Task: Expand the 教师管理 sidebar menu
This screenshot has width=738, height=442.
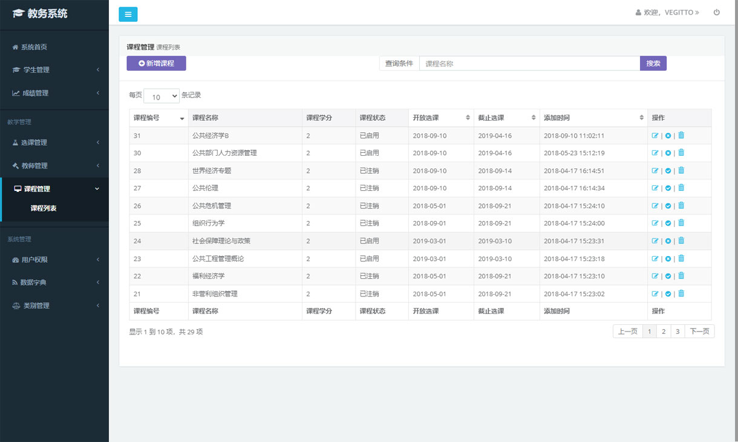Action: click(x=54, y=165)
